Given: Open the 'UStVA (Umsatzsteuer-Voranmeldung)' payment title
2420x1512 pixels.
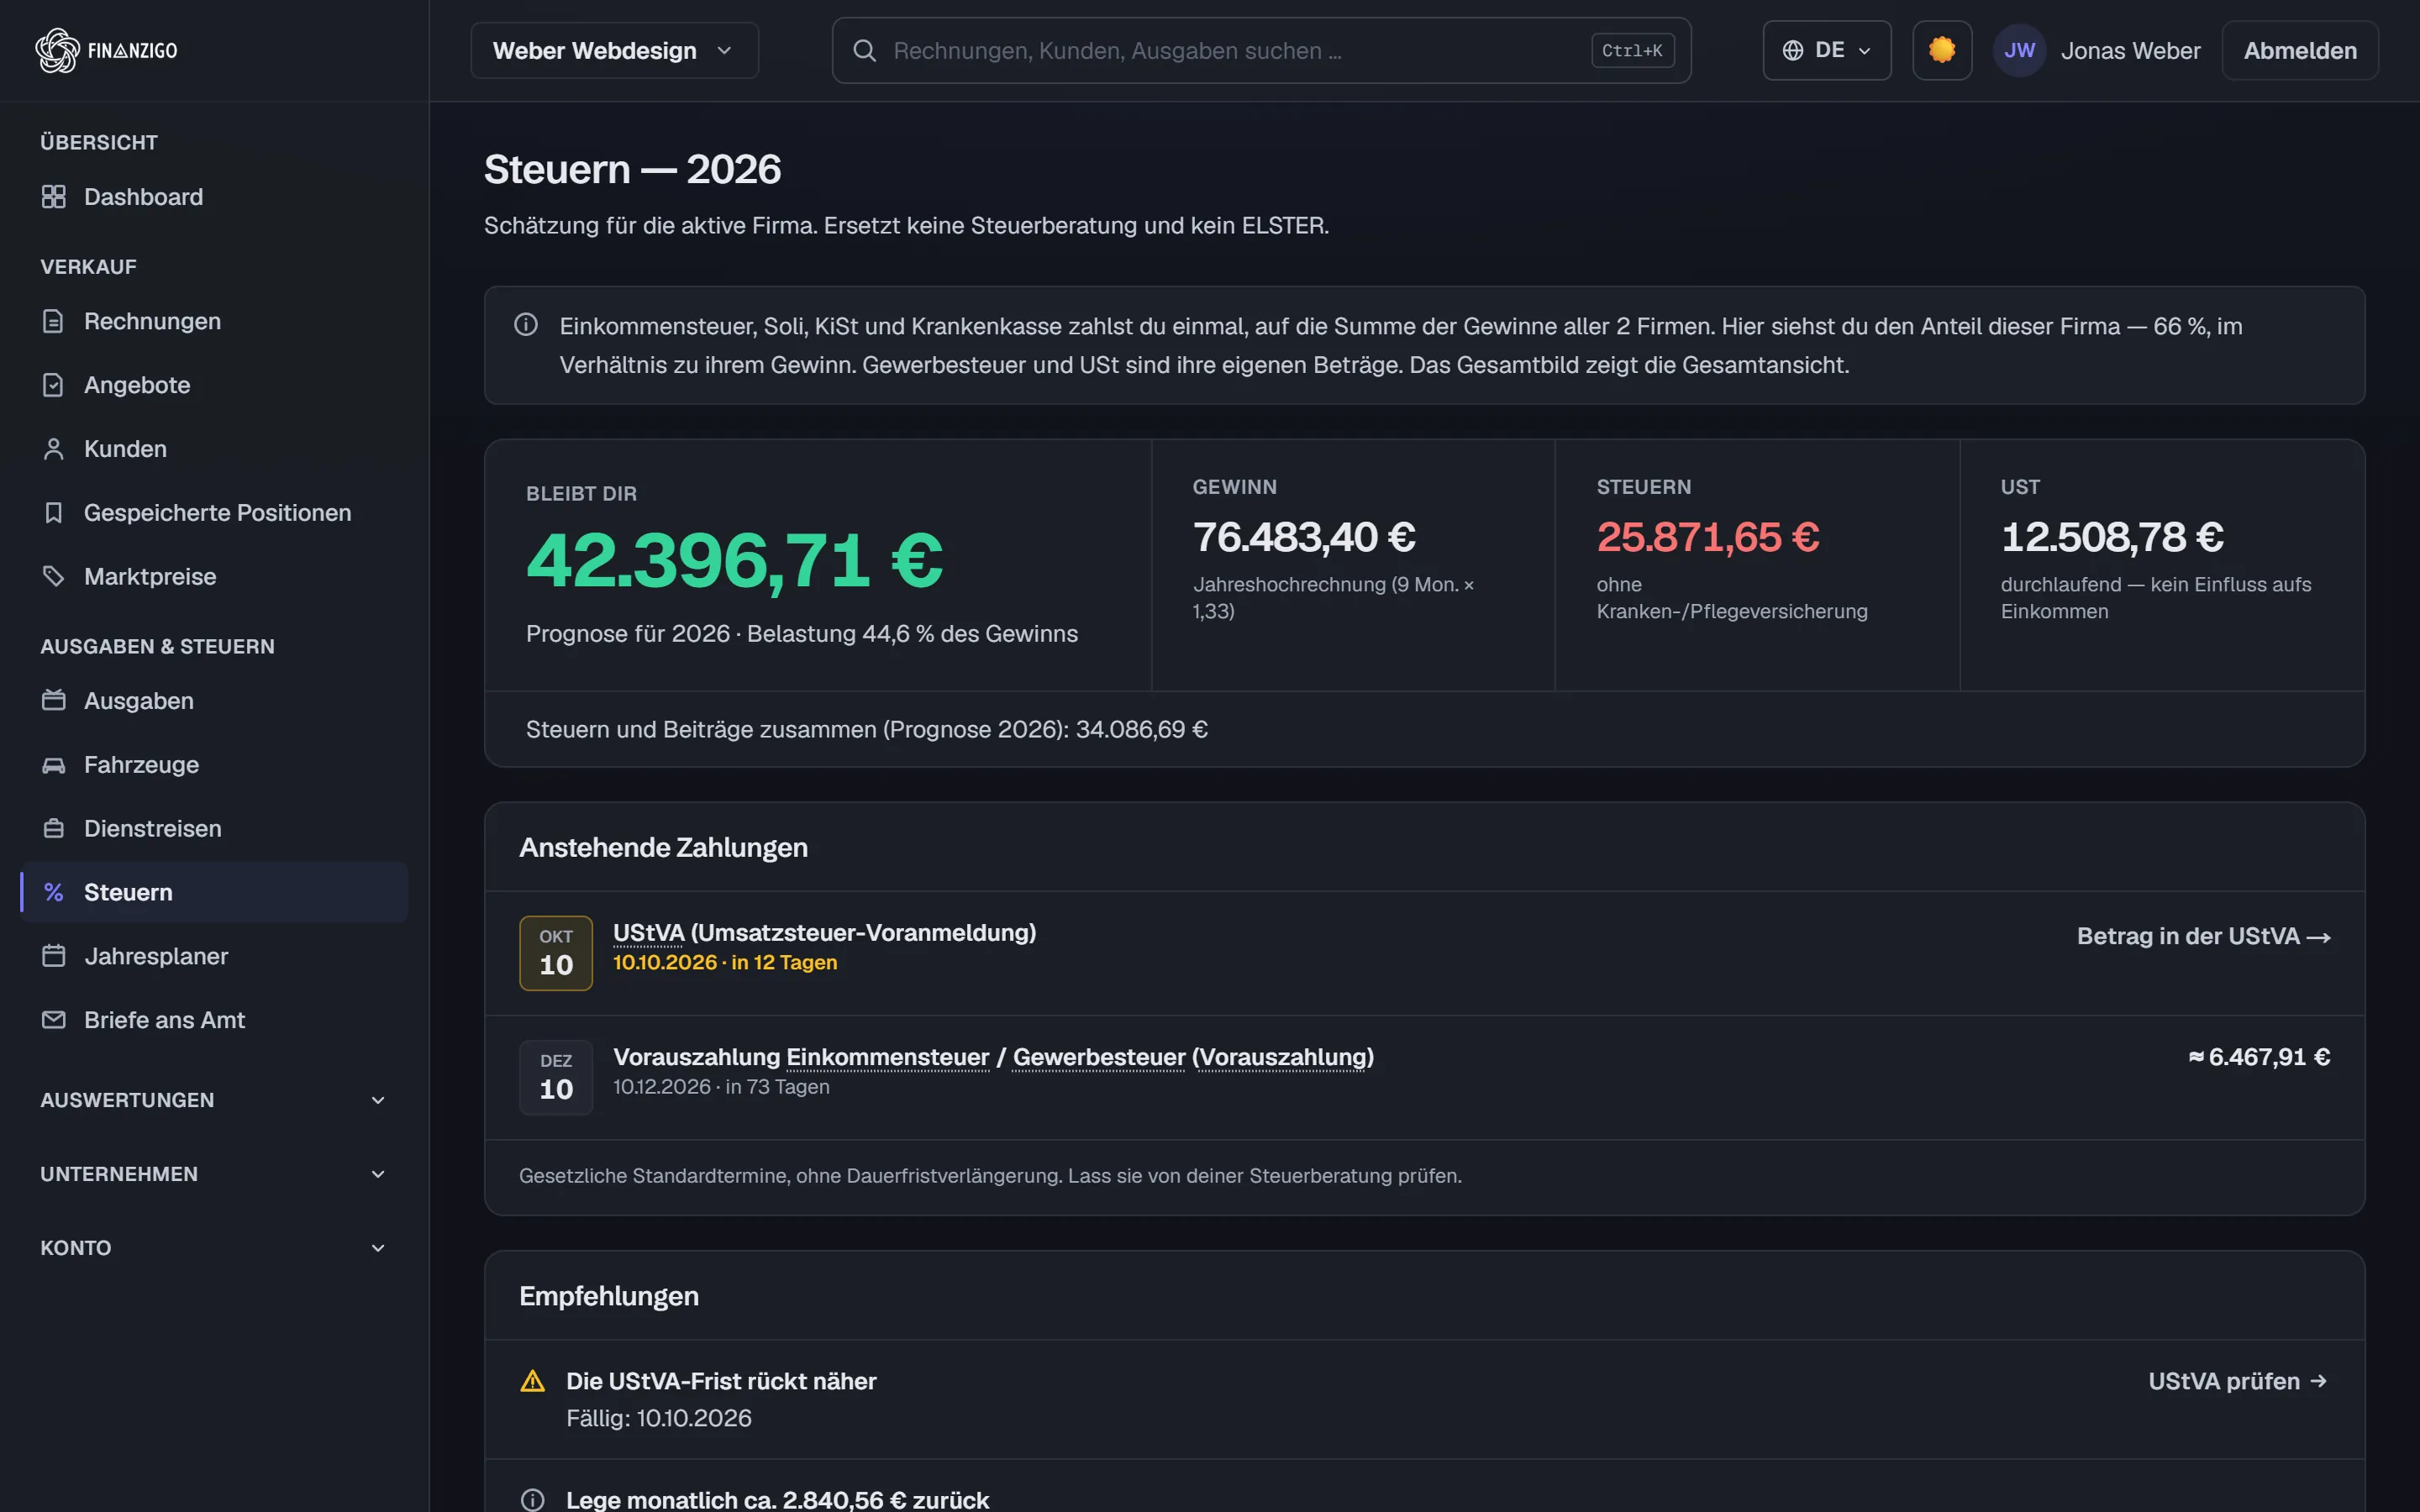Looking at the screenshot, I should pos(824,932).
